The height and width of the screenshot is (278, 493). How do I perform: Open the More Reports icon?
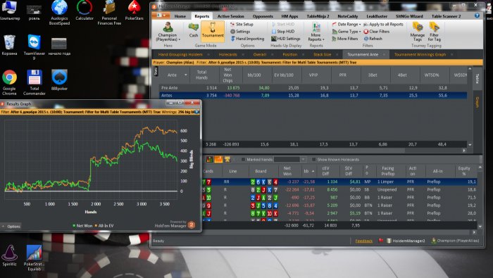point(316,32)
